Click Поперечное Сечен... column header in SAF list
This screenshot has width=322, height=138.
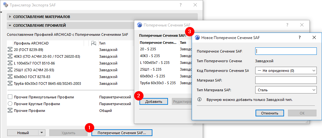pos(159,43)
